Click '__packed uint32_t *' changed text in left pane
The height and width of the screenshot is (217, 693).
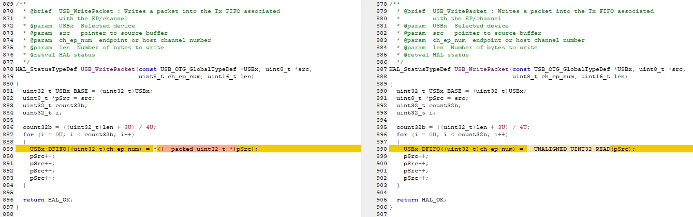[x=198, y=149]
